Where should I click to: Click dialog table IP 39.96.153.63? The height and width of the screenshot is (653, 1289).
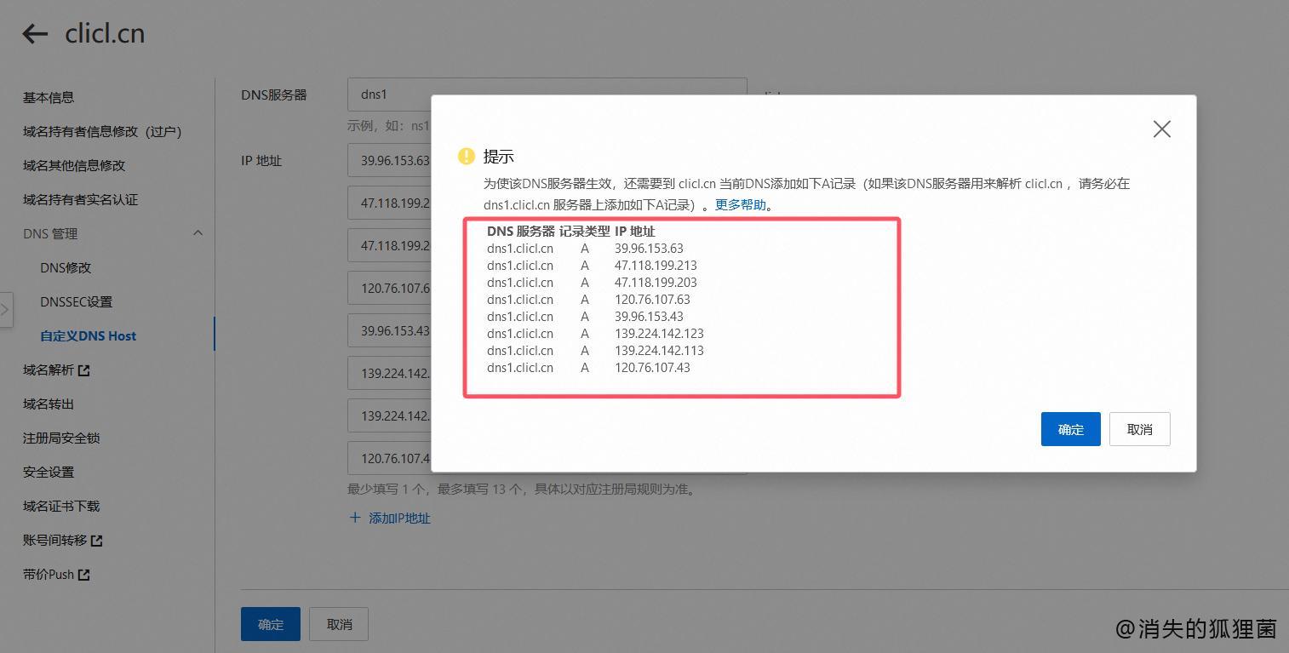pyautogui.click(x=649, y=249)
